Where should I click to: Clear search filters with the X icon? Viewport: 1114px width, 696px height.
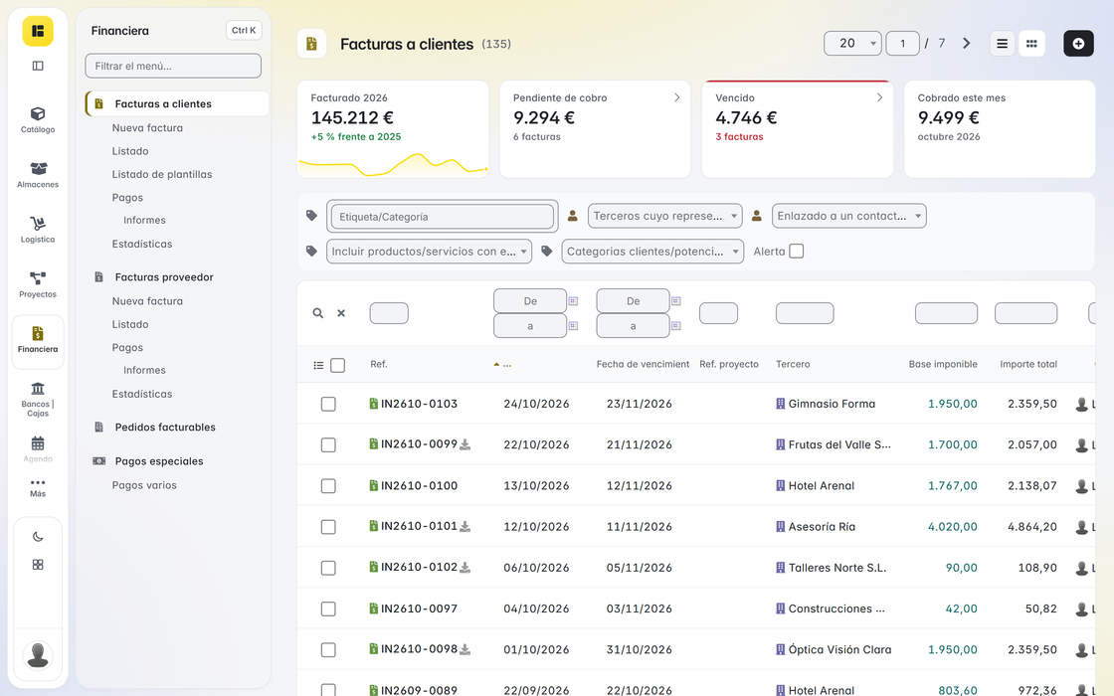341,313
